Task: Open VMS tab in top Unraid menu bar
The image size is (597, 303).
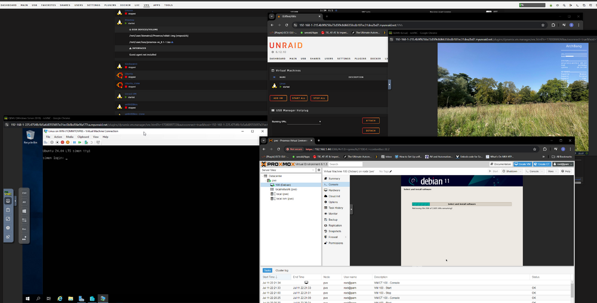Action: (146, 5)
